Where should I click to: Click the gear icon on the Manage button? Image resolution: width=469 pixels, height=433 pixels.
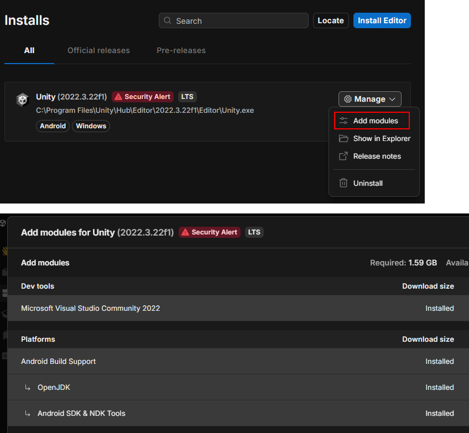(x=347, y=100)
